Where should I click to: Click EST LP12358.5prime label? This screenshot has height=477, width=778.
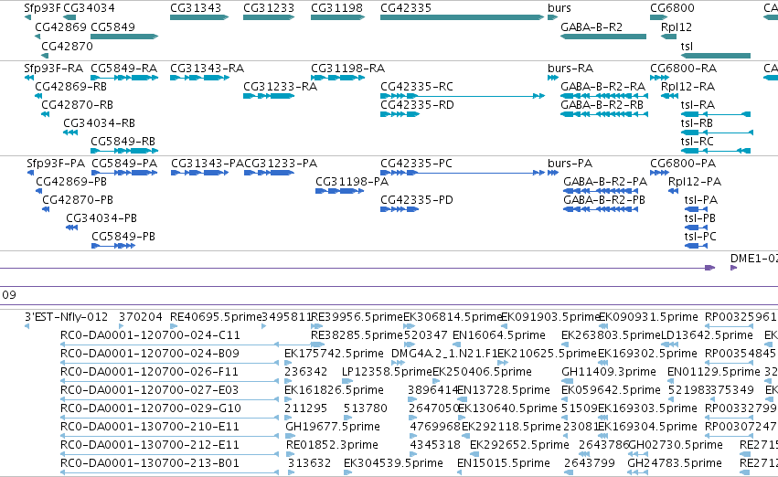tap(387, 372)
